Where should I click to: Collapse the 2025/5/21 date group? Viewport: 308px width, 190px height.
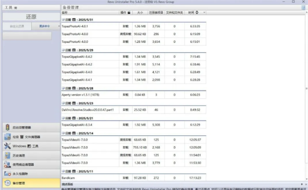(x=63, y=118)
